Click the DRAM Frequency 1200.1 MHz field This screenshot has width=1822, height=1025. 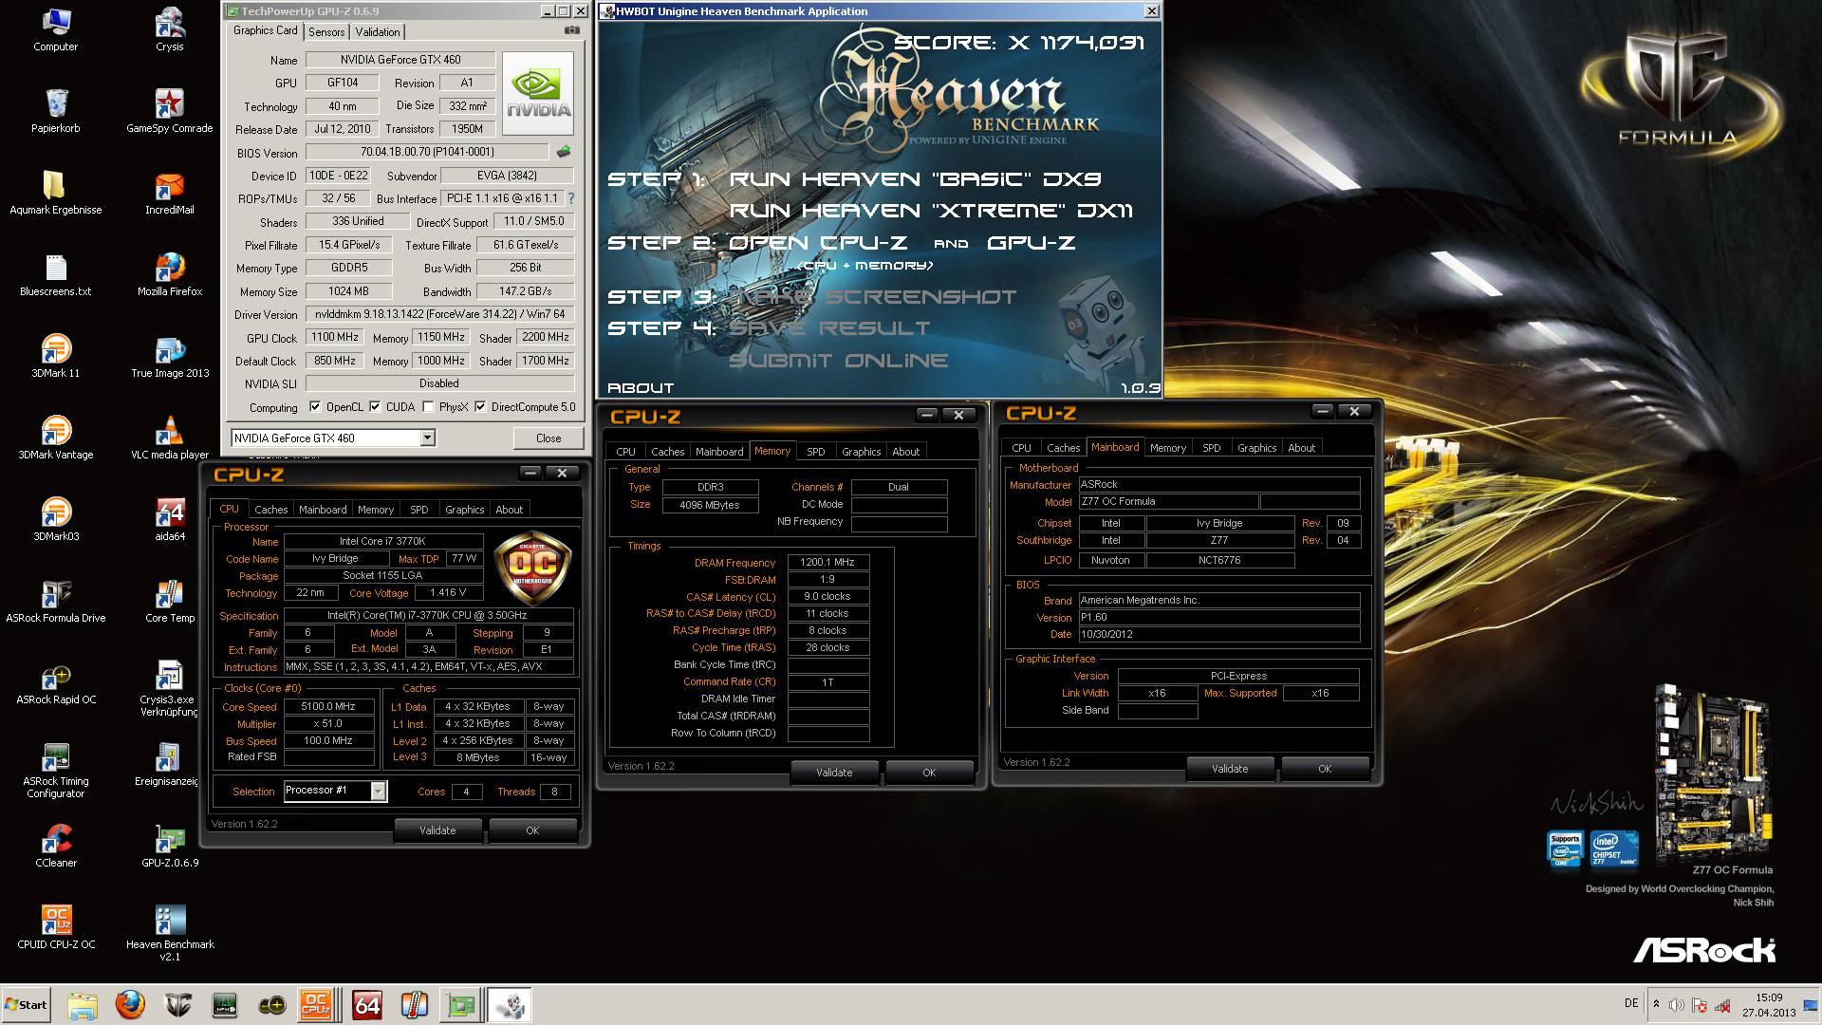(x=827, y=563)
